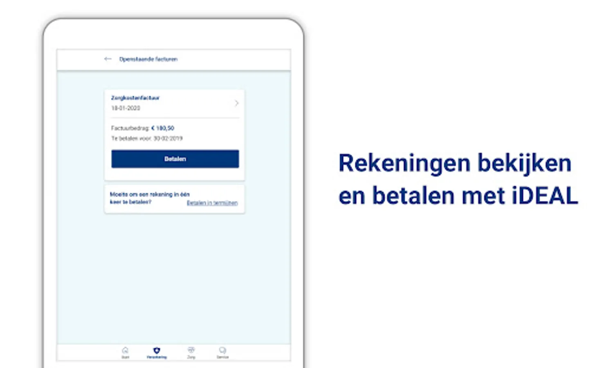Expand Zorgkostenfactuur details with the chevron
The width and height of the screenshot is (606, 368).
pos(236,103)
